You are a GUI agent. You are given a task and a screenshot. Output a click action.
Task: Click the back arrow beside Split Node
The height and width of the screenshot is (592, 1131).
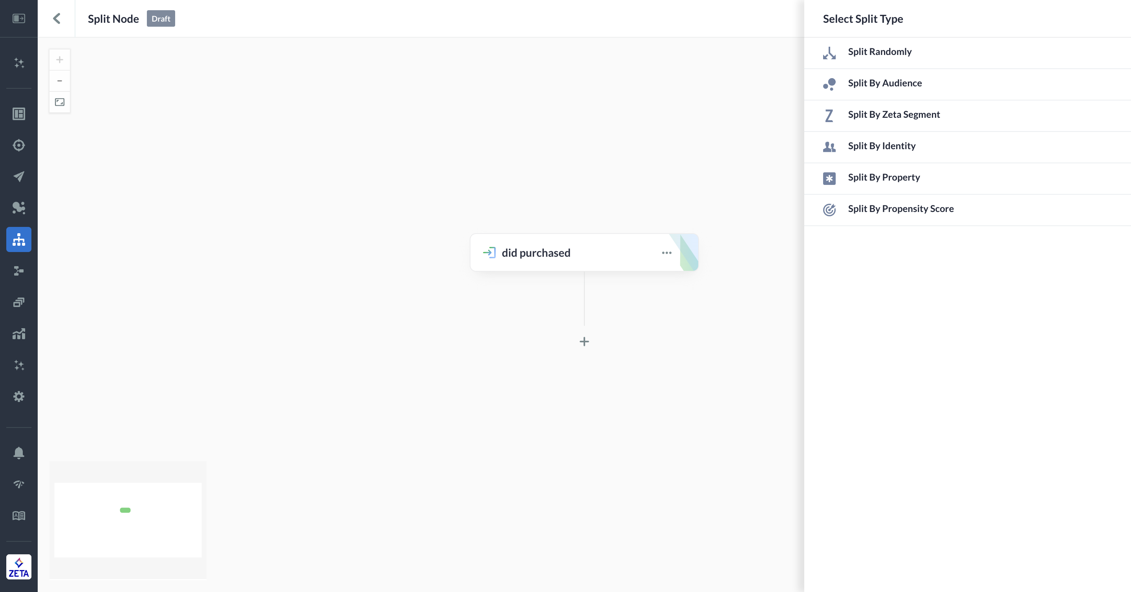pos(57,18)
